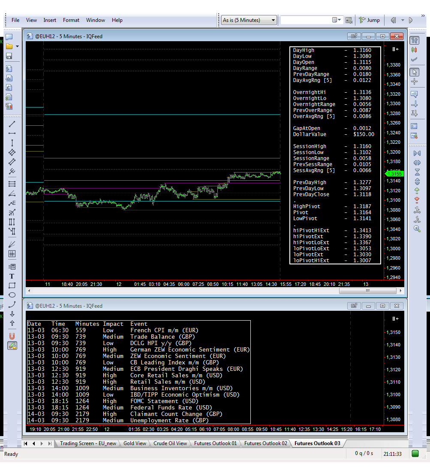The height and width of the screenshot is (470, 430).
Task: Go to last workspace tab arrow
Action: (x=50, y=443)
